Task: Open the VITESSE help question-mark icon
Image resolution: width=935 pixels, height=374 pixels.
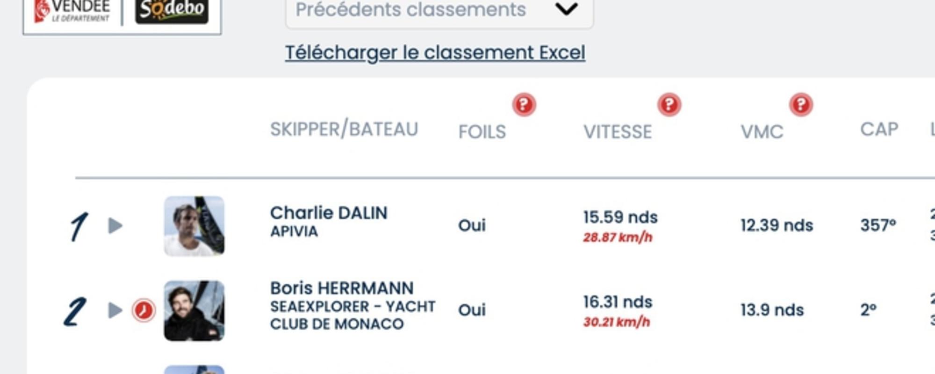Action: [669, 104]
